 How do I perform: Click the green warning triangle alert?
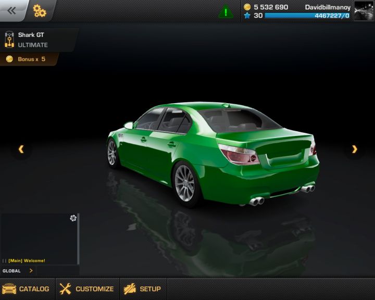(x=226, y=11)
